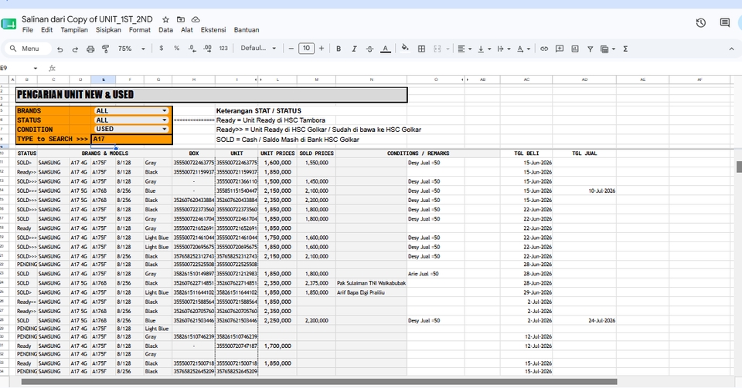Open the File menu

pyautogui.click(x=28, y=30)
